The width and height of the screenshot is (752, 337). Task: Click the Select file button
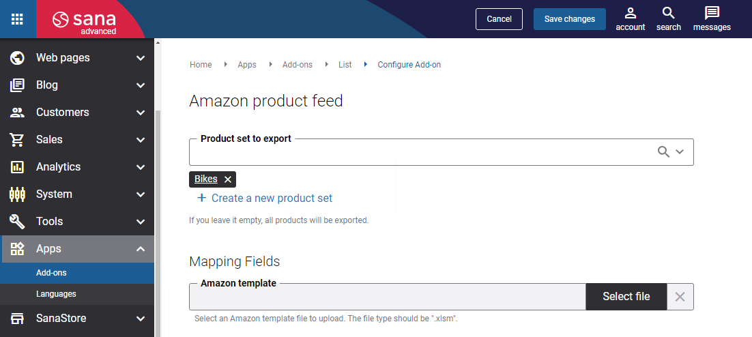(626, 297)
